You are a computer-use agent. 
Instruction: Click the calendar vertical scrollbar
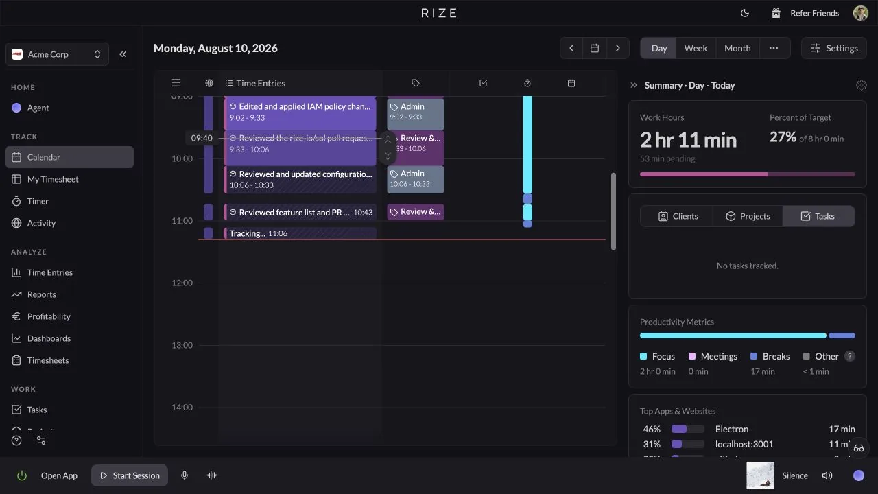click(x=613, y=211)
